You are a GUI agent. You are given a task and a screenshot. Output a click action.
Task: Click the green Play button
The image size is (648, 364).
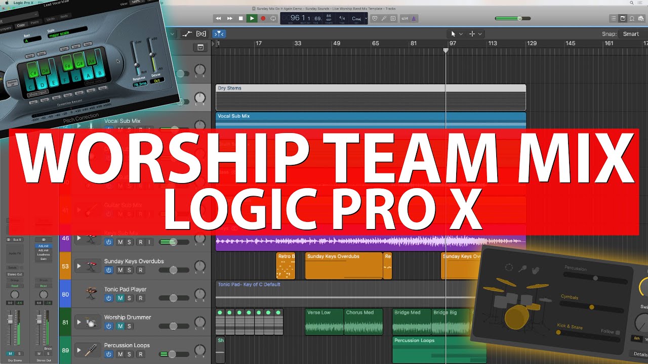(x=252, y=19)
